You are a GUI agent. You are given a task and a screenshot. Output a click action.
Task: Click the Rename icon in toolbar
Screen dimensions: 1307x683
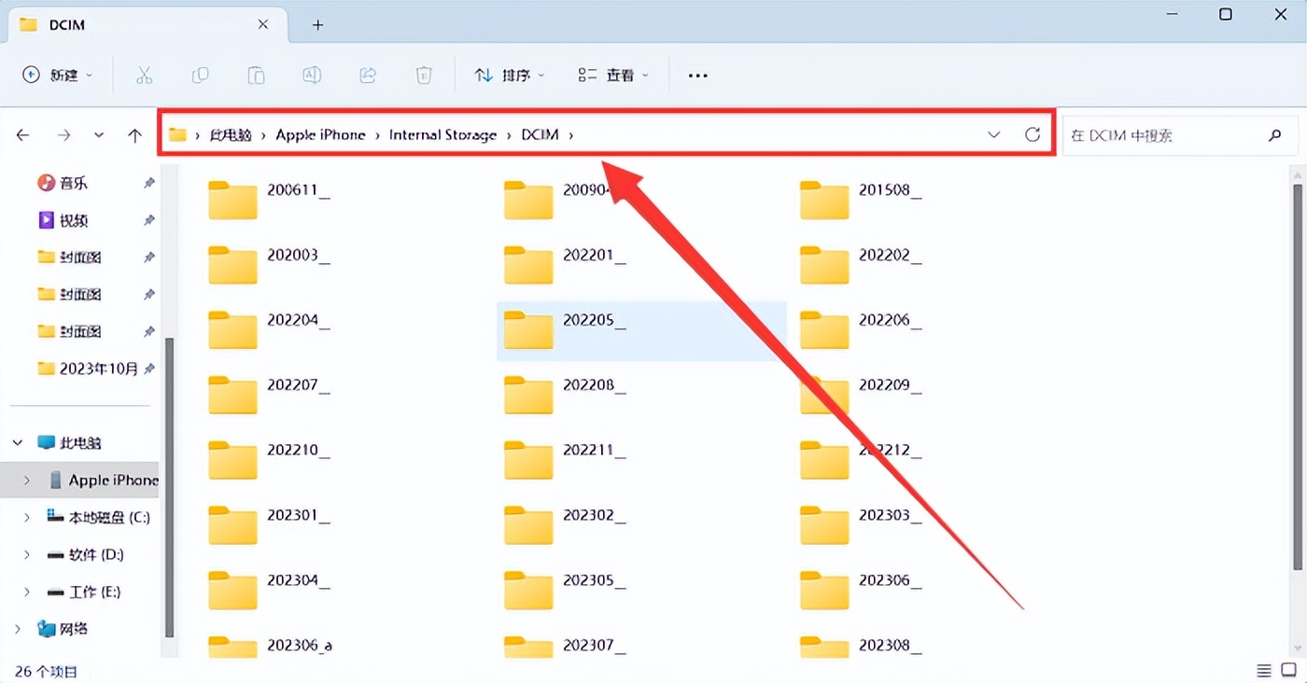tap(312, 76)
